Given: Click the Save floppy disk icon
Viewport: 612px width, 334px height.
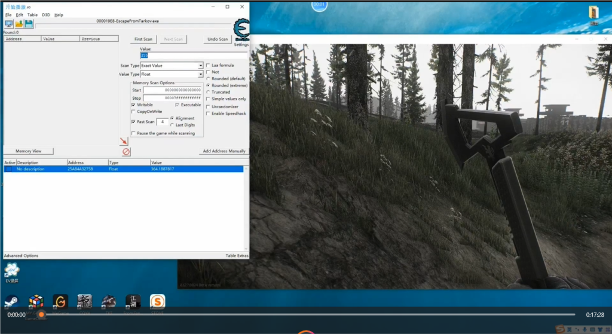Looking at the screenshot, I should (29, 23).
